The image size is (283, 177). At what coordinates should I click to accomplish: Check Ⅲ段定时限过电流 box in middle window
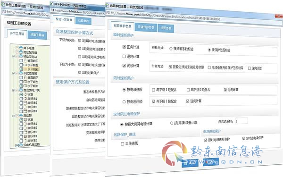tap(79, 57)
